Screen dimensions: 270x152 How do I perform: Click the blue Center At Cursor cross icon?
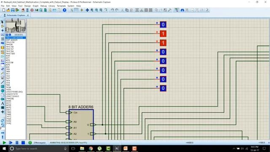(x=87, y=10)
